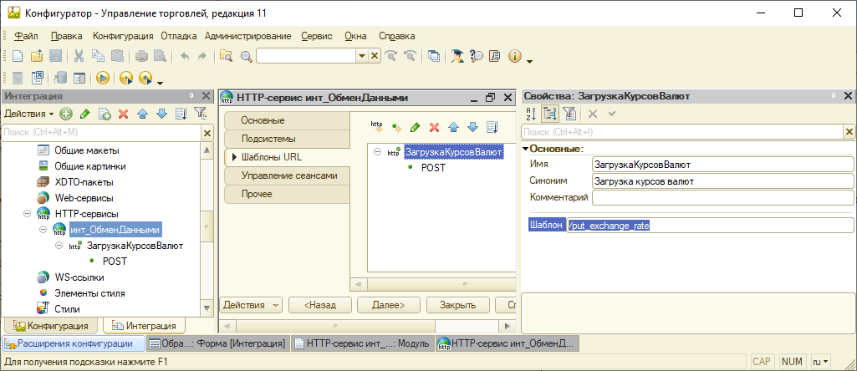Switch to the Подсистемы tab
This screenshot has height=371, width=857.
click(x=268, y=139)
